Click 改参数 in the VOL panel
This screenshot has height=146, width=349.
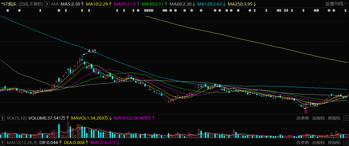point(303,118)
